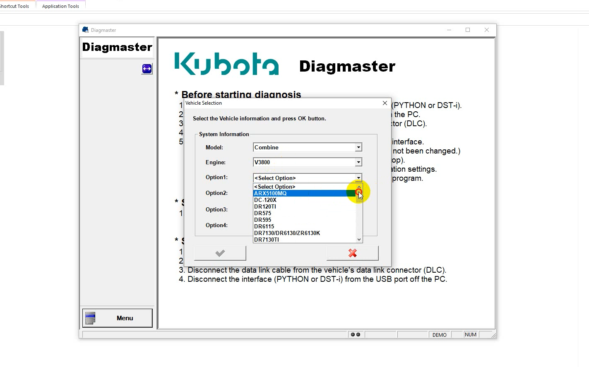The height and width of the screenshot is (367, 589).
Task: Click the list scrollbar up arrow
Action: click(x=359, y=187)
